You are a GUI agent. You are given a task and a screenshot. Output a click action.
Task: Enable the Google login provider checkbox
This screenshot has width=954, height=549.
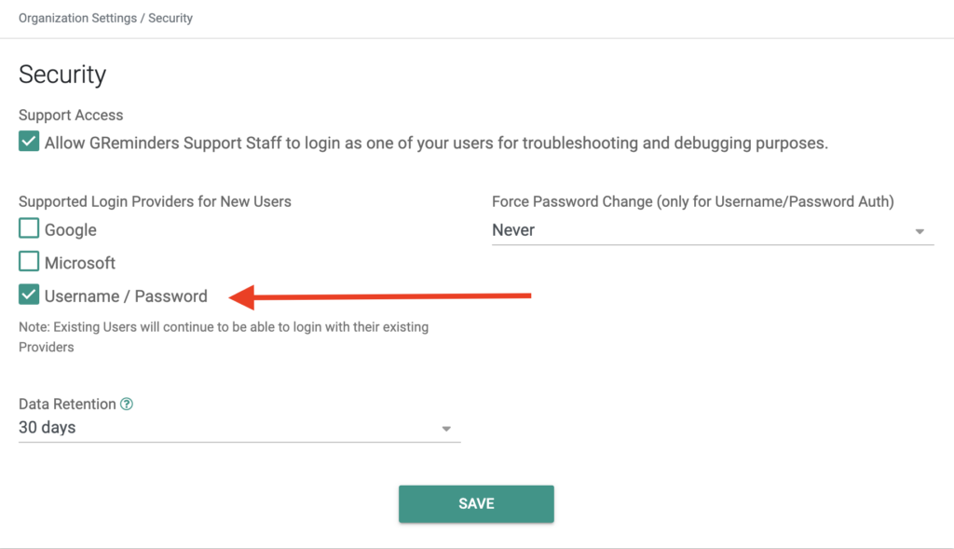29,228
